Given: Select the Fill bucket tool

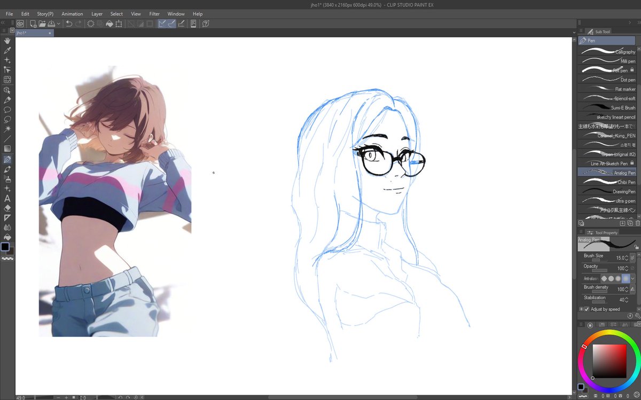Looking at the screenshot, I should click(x=7, y=237).
